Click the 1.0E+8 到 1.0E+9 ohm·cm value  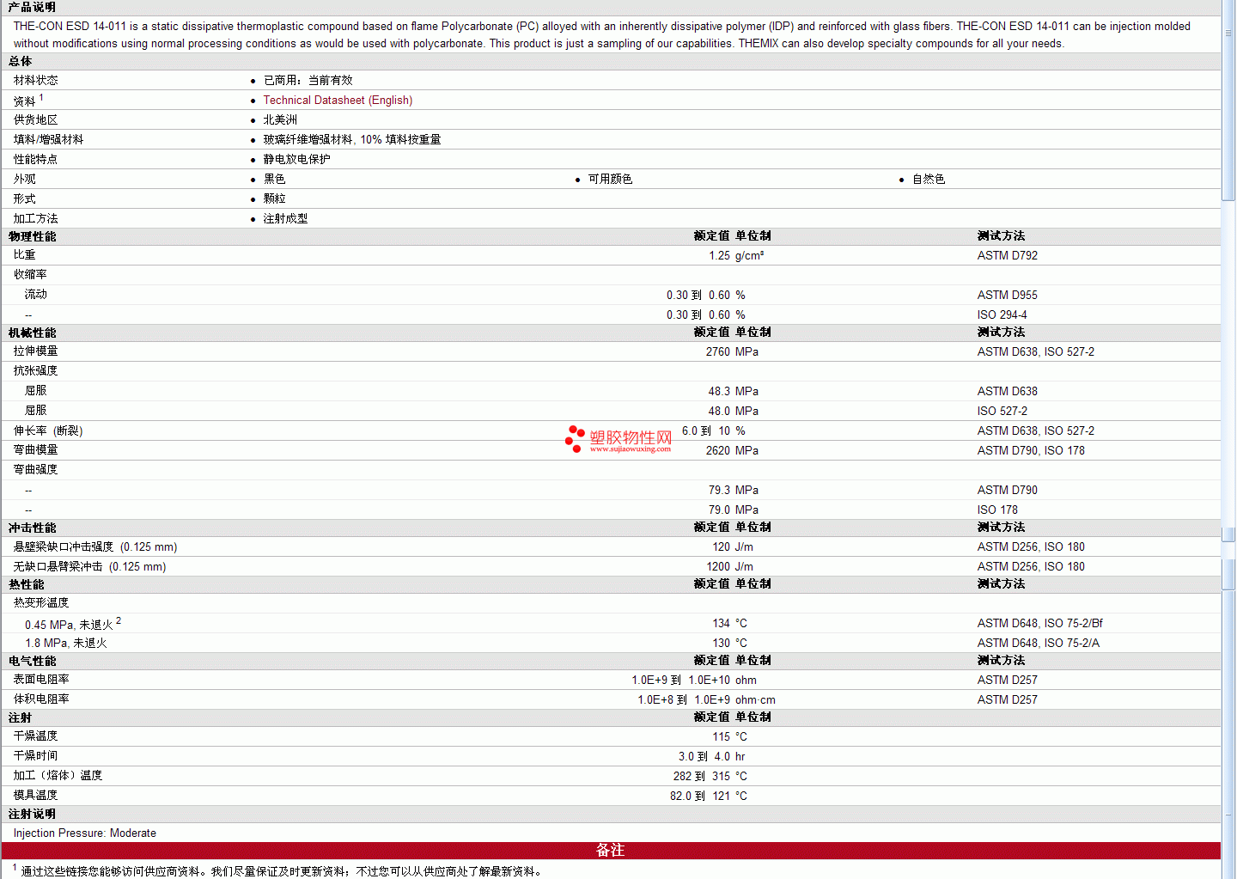click(x=706, y=699)
